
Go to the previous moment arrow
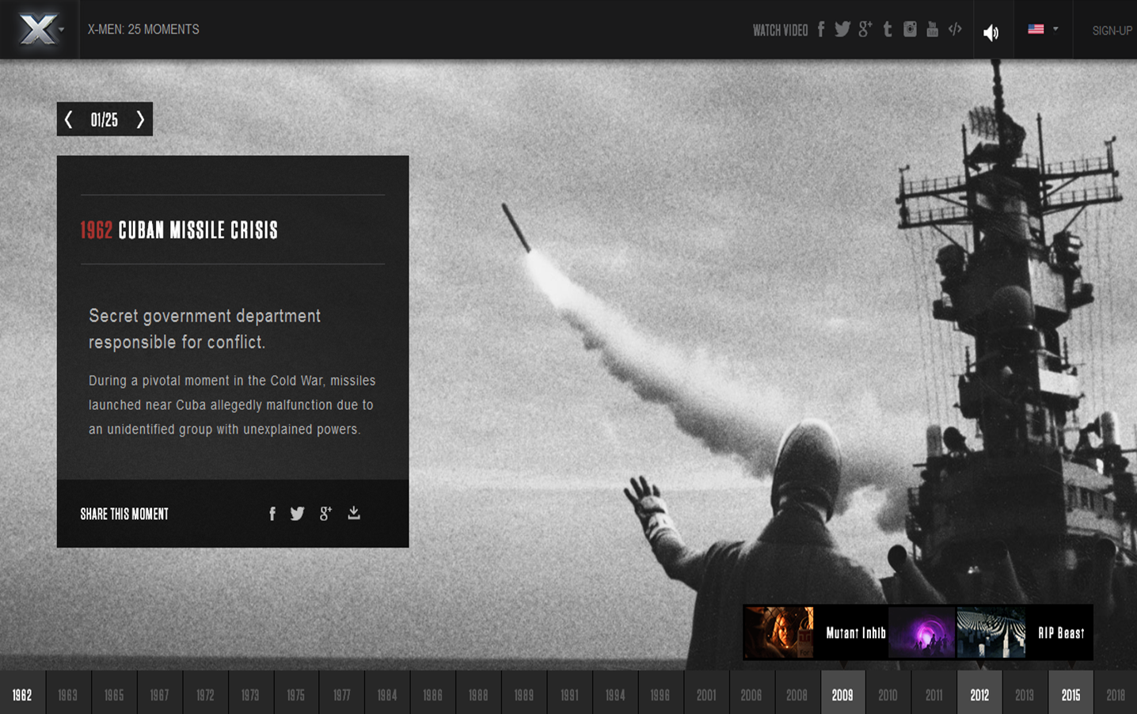(x=69, y=120)
